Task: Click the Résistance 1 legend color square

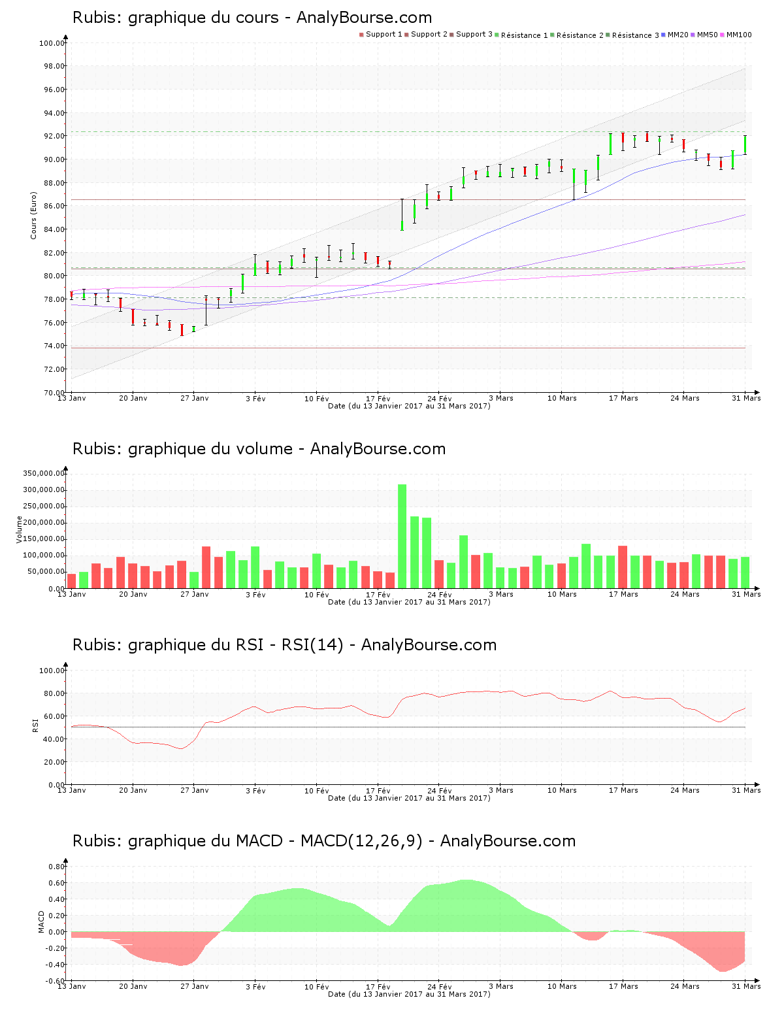Action: pyautogui.click(x=497, y=35)
